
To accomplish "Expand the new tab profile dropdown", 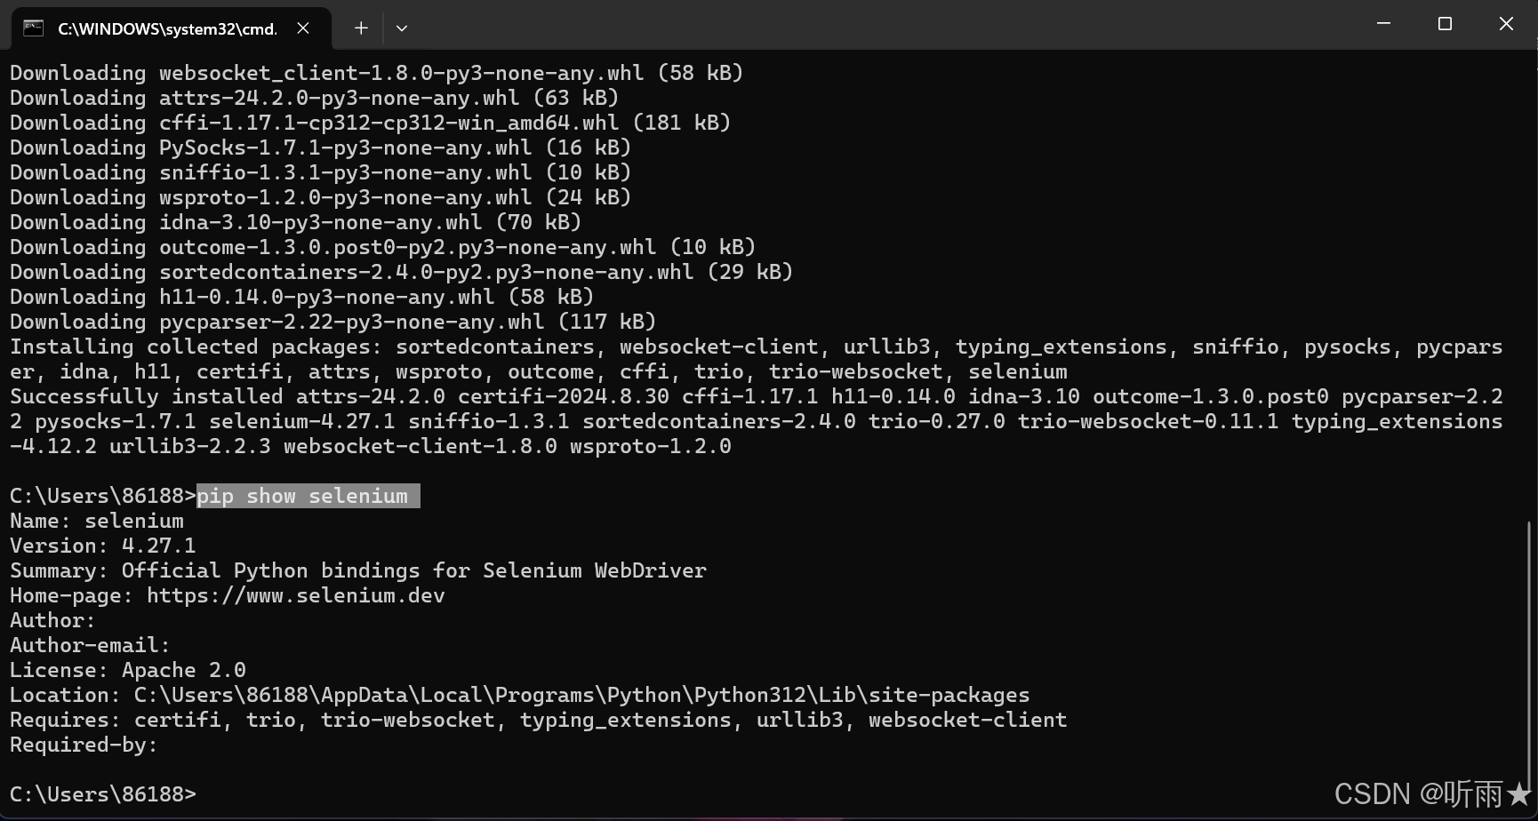I will tap(402, 28).
